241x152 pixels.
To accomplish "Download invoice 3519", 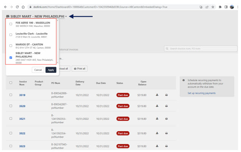I will [x=157, y=95].
